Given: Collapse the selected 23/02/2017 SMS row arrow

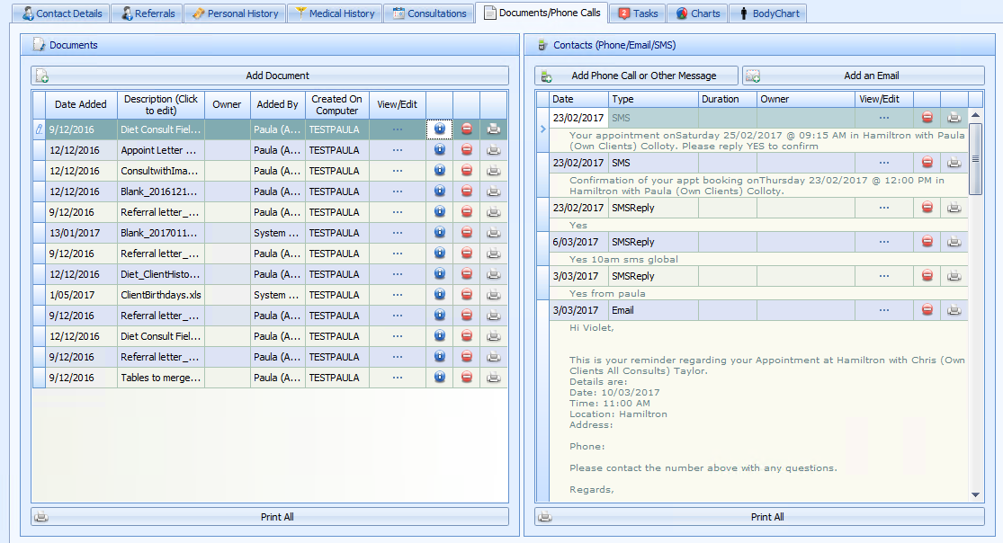Looking at the screenshot, I should [542, 129].
